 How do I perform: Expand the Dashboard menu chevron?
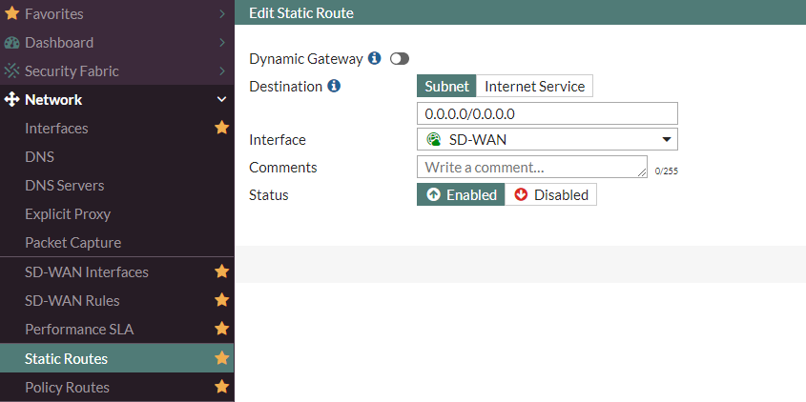click(222, 43)
